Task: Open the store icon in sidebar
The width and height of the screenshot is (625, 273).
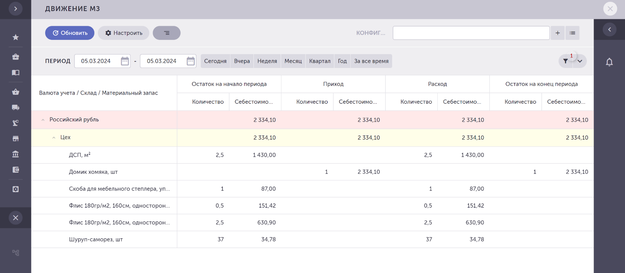Action: click(x=16, y=139)
